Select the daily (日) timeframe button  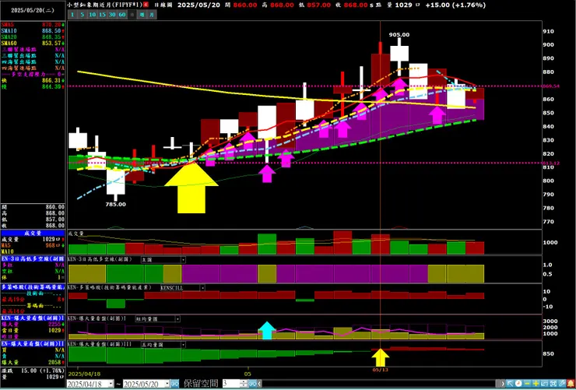[x=132, y=15]
